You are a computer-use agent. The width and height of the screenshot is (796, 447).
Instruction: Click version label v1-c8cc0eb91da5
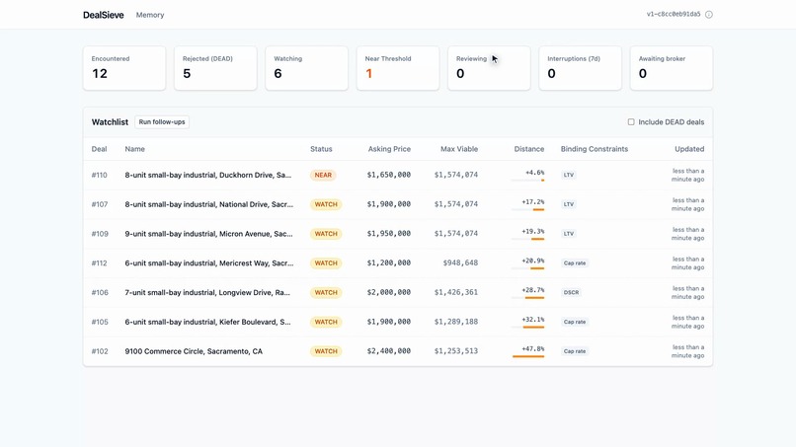tap(674, 14)
